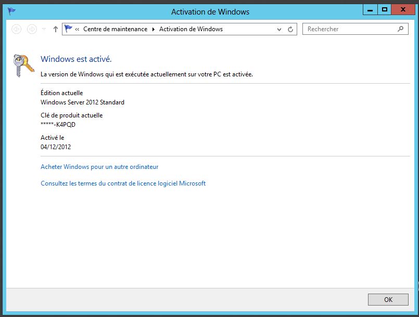
Task: Open the recent locations dropdown arrow
Action: point(44,30)
